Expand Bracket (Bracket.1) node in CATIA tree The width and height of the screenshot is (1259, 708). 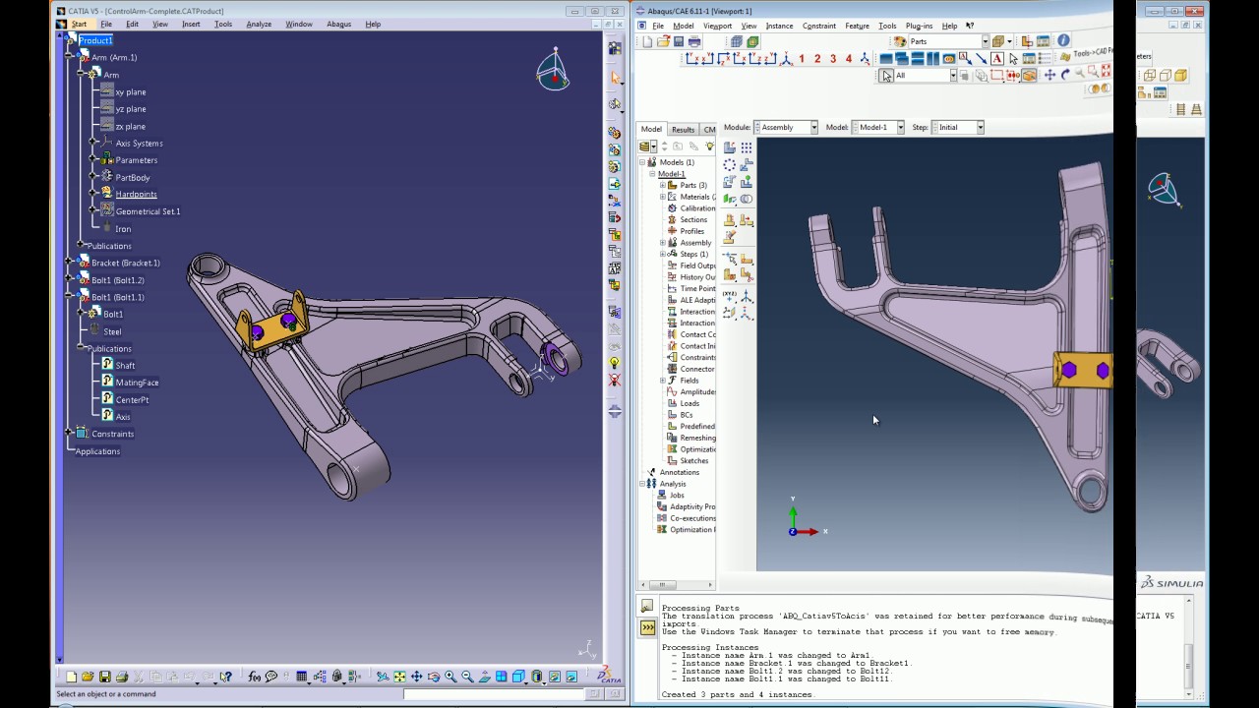coord(68,263)
